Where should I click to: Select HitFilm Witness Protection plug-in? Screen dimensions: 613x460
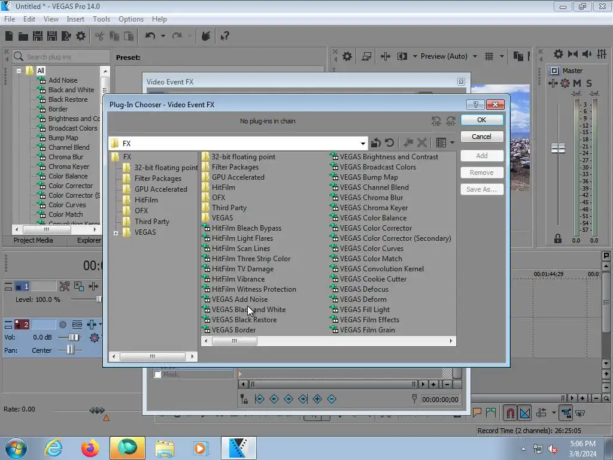pos(254,289)
